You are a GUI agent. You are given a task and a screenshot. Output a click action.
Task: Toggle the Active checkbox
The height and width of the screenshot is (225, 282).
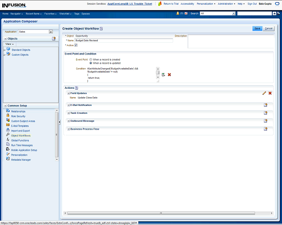76,45
